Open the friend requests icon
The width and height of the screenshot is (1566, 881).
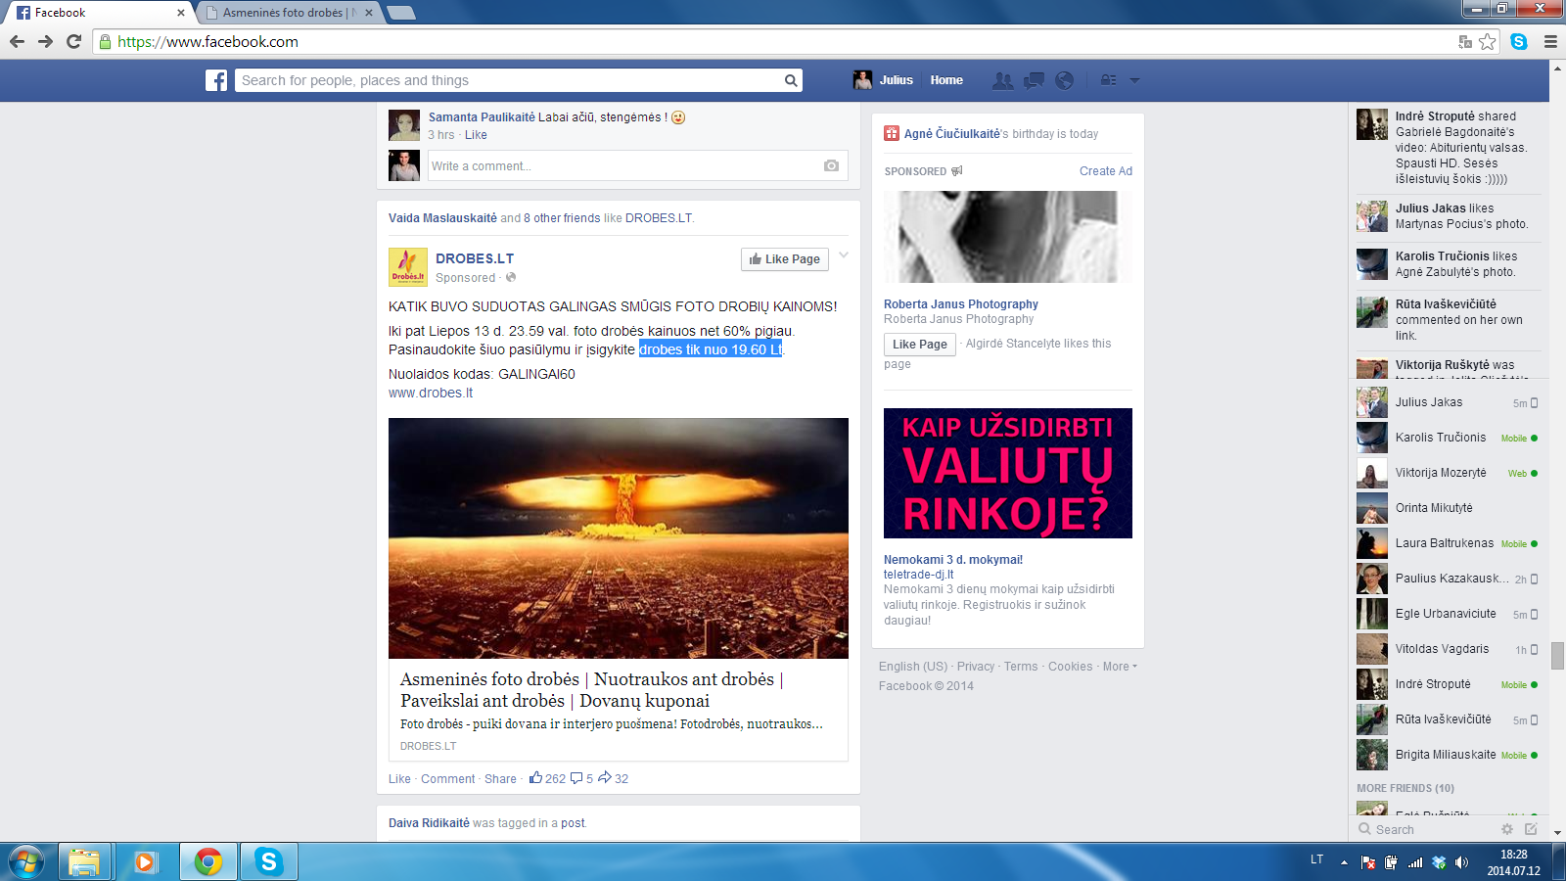tap(1002, 80)
